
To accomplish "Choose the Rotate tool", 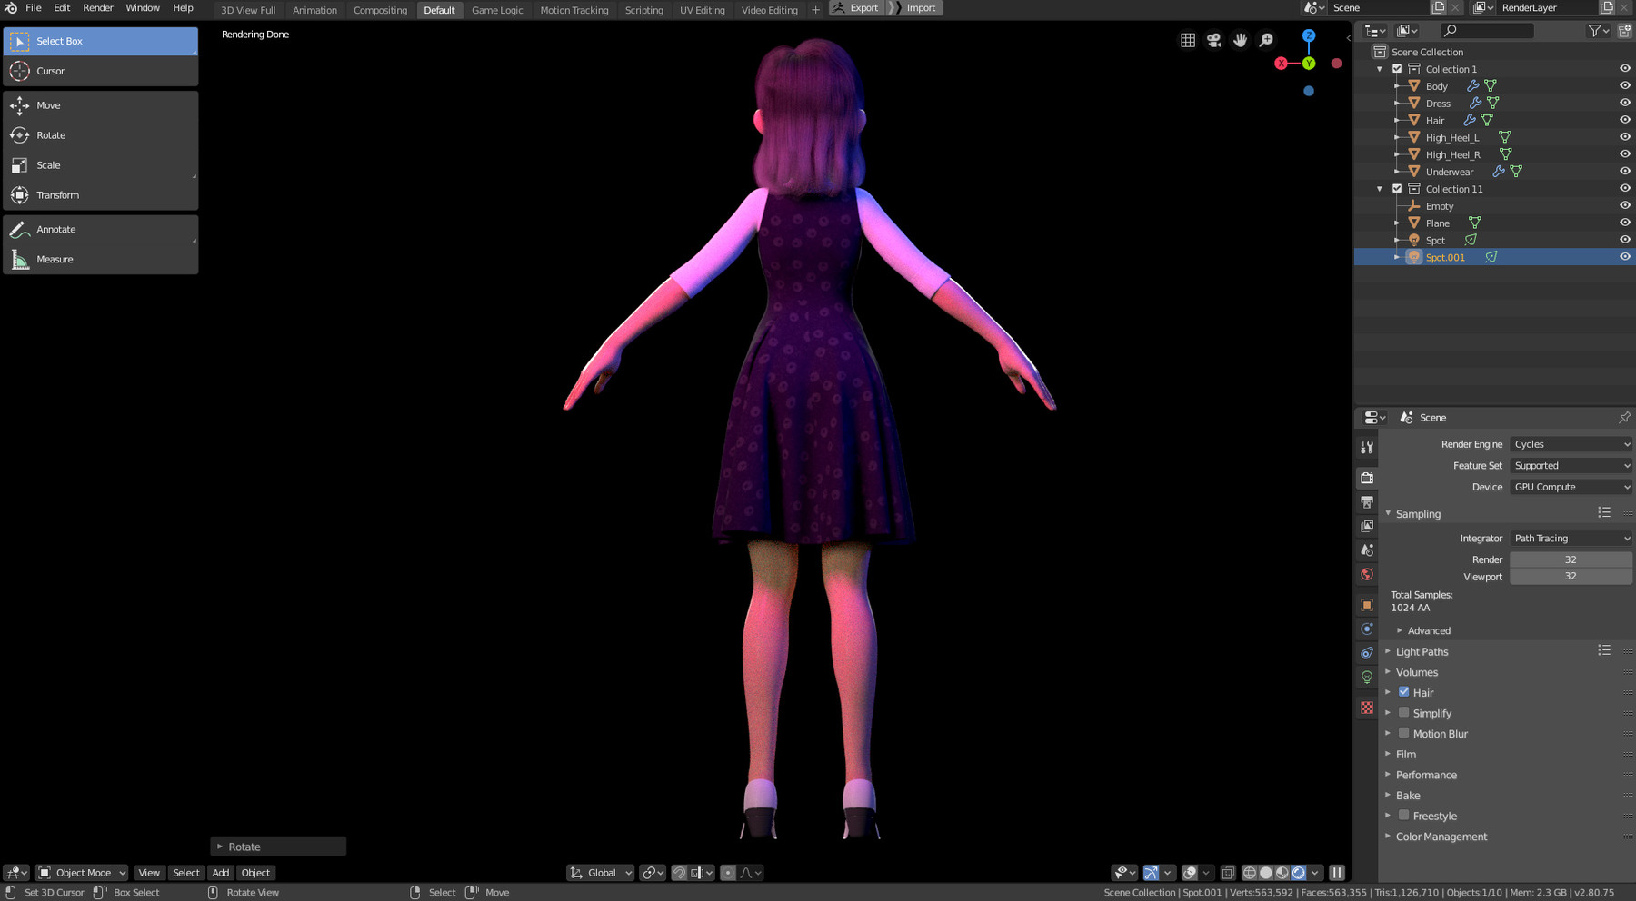I will pos(100,135).
